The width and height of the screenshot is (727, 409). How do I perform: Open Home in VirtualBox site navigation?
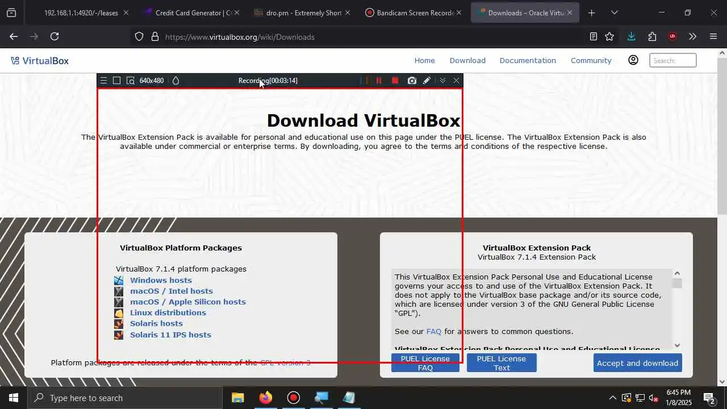424,60
